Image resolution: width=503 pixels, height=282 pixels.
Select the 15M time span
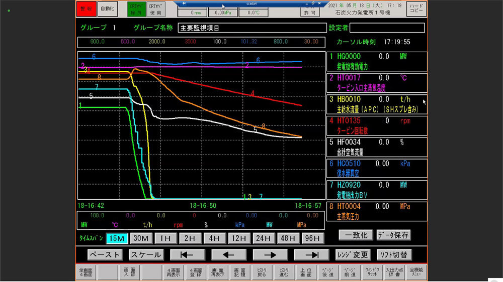click(x=116, y=238)
